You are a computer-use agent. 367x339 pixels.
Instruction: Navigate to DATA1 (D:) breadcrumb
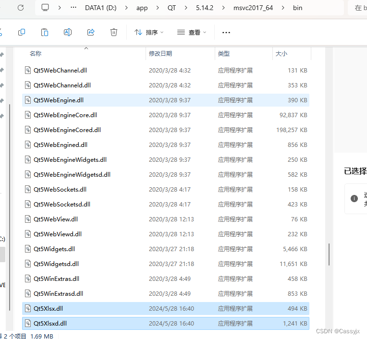101,8
